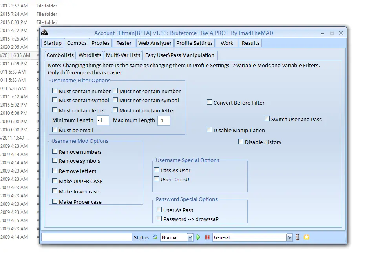Enable Switch User and Pass
382x278 pixels.
pyautogui.click(x=267, y=118)
